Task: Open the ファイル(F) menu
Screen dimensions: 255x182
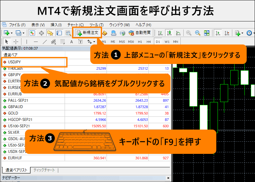Action: [x=17, y=25]
